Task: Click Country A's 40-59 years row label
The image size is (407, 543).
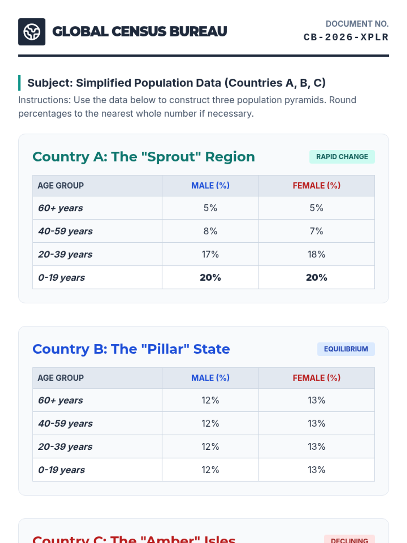Action: pos(65,231)
